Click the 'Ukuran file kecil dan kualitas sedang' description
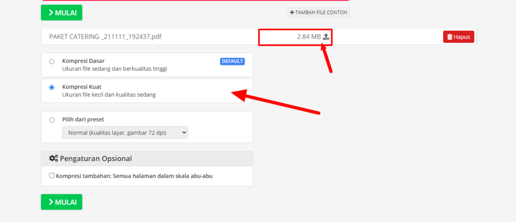This screenshot has height=222, width=516. (109, 95)
